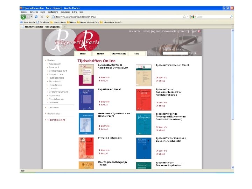Click the green Back navigation button
Screen dimensions: 252x189
(x=23, y=17)
